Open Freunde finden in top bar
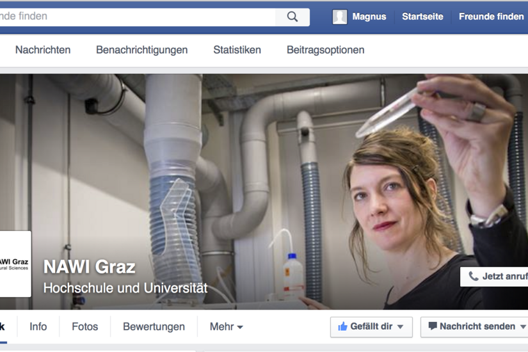 click(x=491, y=17)
